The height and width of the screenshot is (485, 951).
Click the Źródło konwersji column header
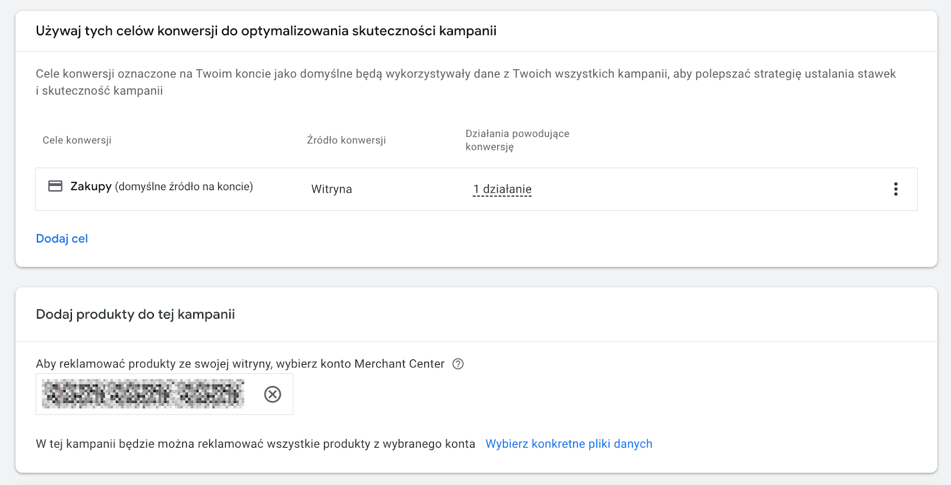click(x=347, y=140)
